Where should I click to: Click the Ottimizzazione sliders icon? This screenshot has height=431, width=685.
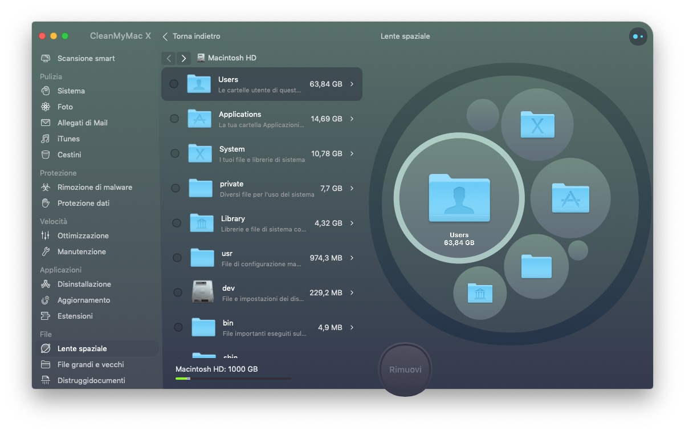click(x=46, y=236)
